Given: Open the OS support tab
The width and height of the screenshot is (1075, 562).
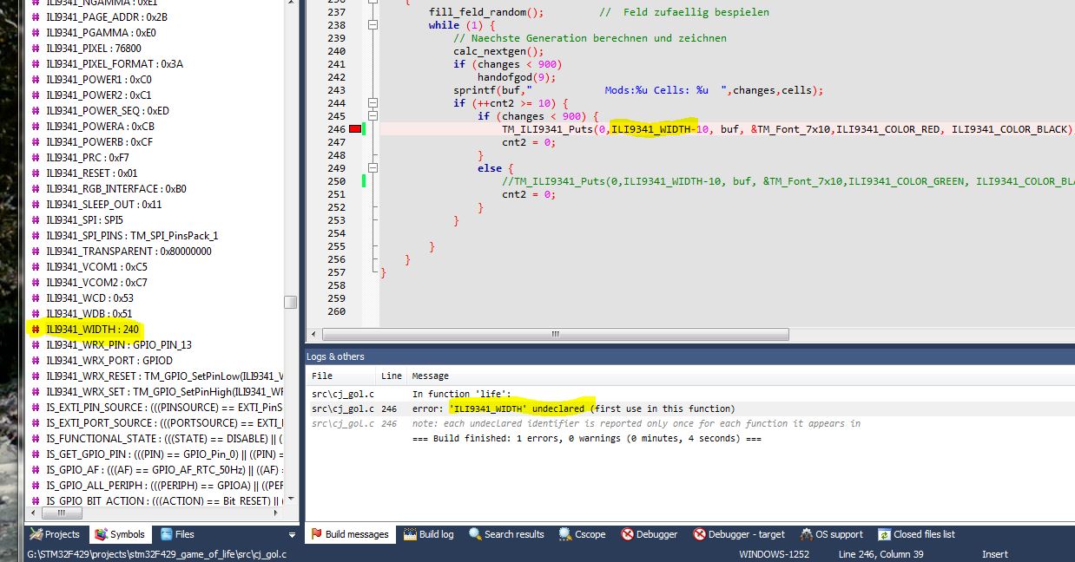Looking at the screenshot, I should pos(832,534).
